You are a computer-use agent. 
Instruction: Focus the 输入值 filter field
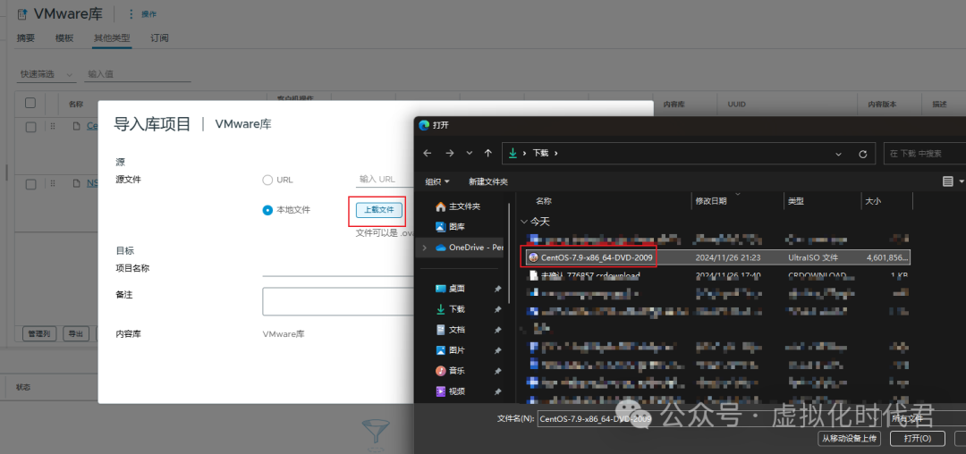pos(137,74)
